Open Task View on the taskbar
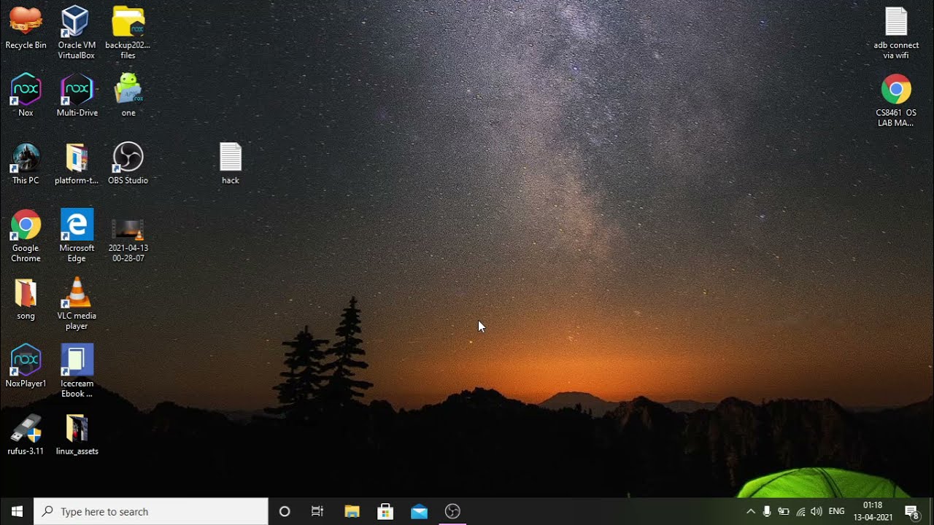The image size is (934, 525). [x=317, y=511]
